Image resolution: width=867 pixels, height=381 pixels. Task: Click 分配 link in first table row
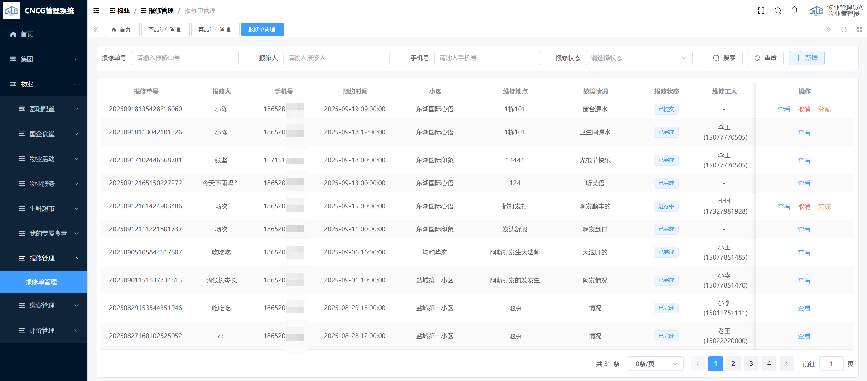824,109
